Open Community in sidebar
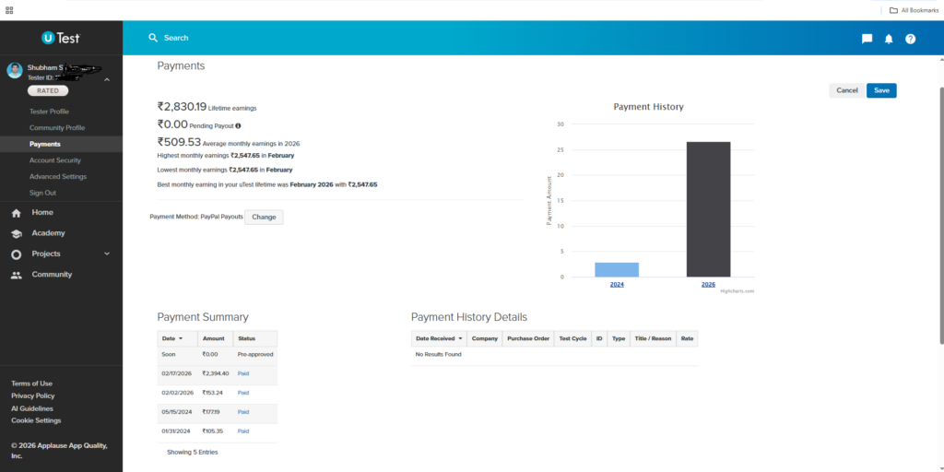The height and width of the screenshot is (472, 944). coord(52,275)
